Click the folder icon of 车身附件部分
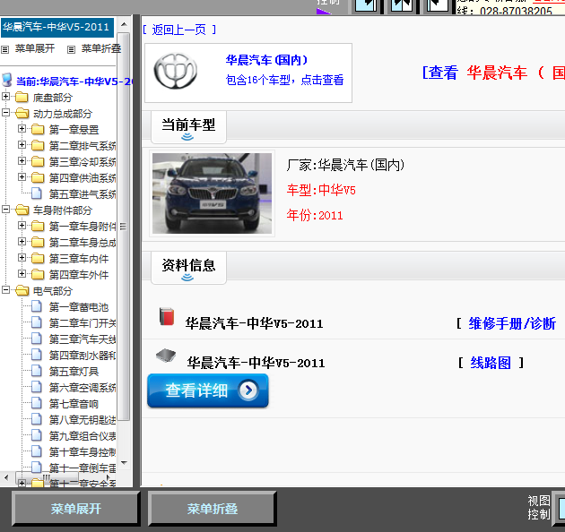 pos(22,210)
